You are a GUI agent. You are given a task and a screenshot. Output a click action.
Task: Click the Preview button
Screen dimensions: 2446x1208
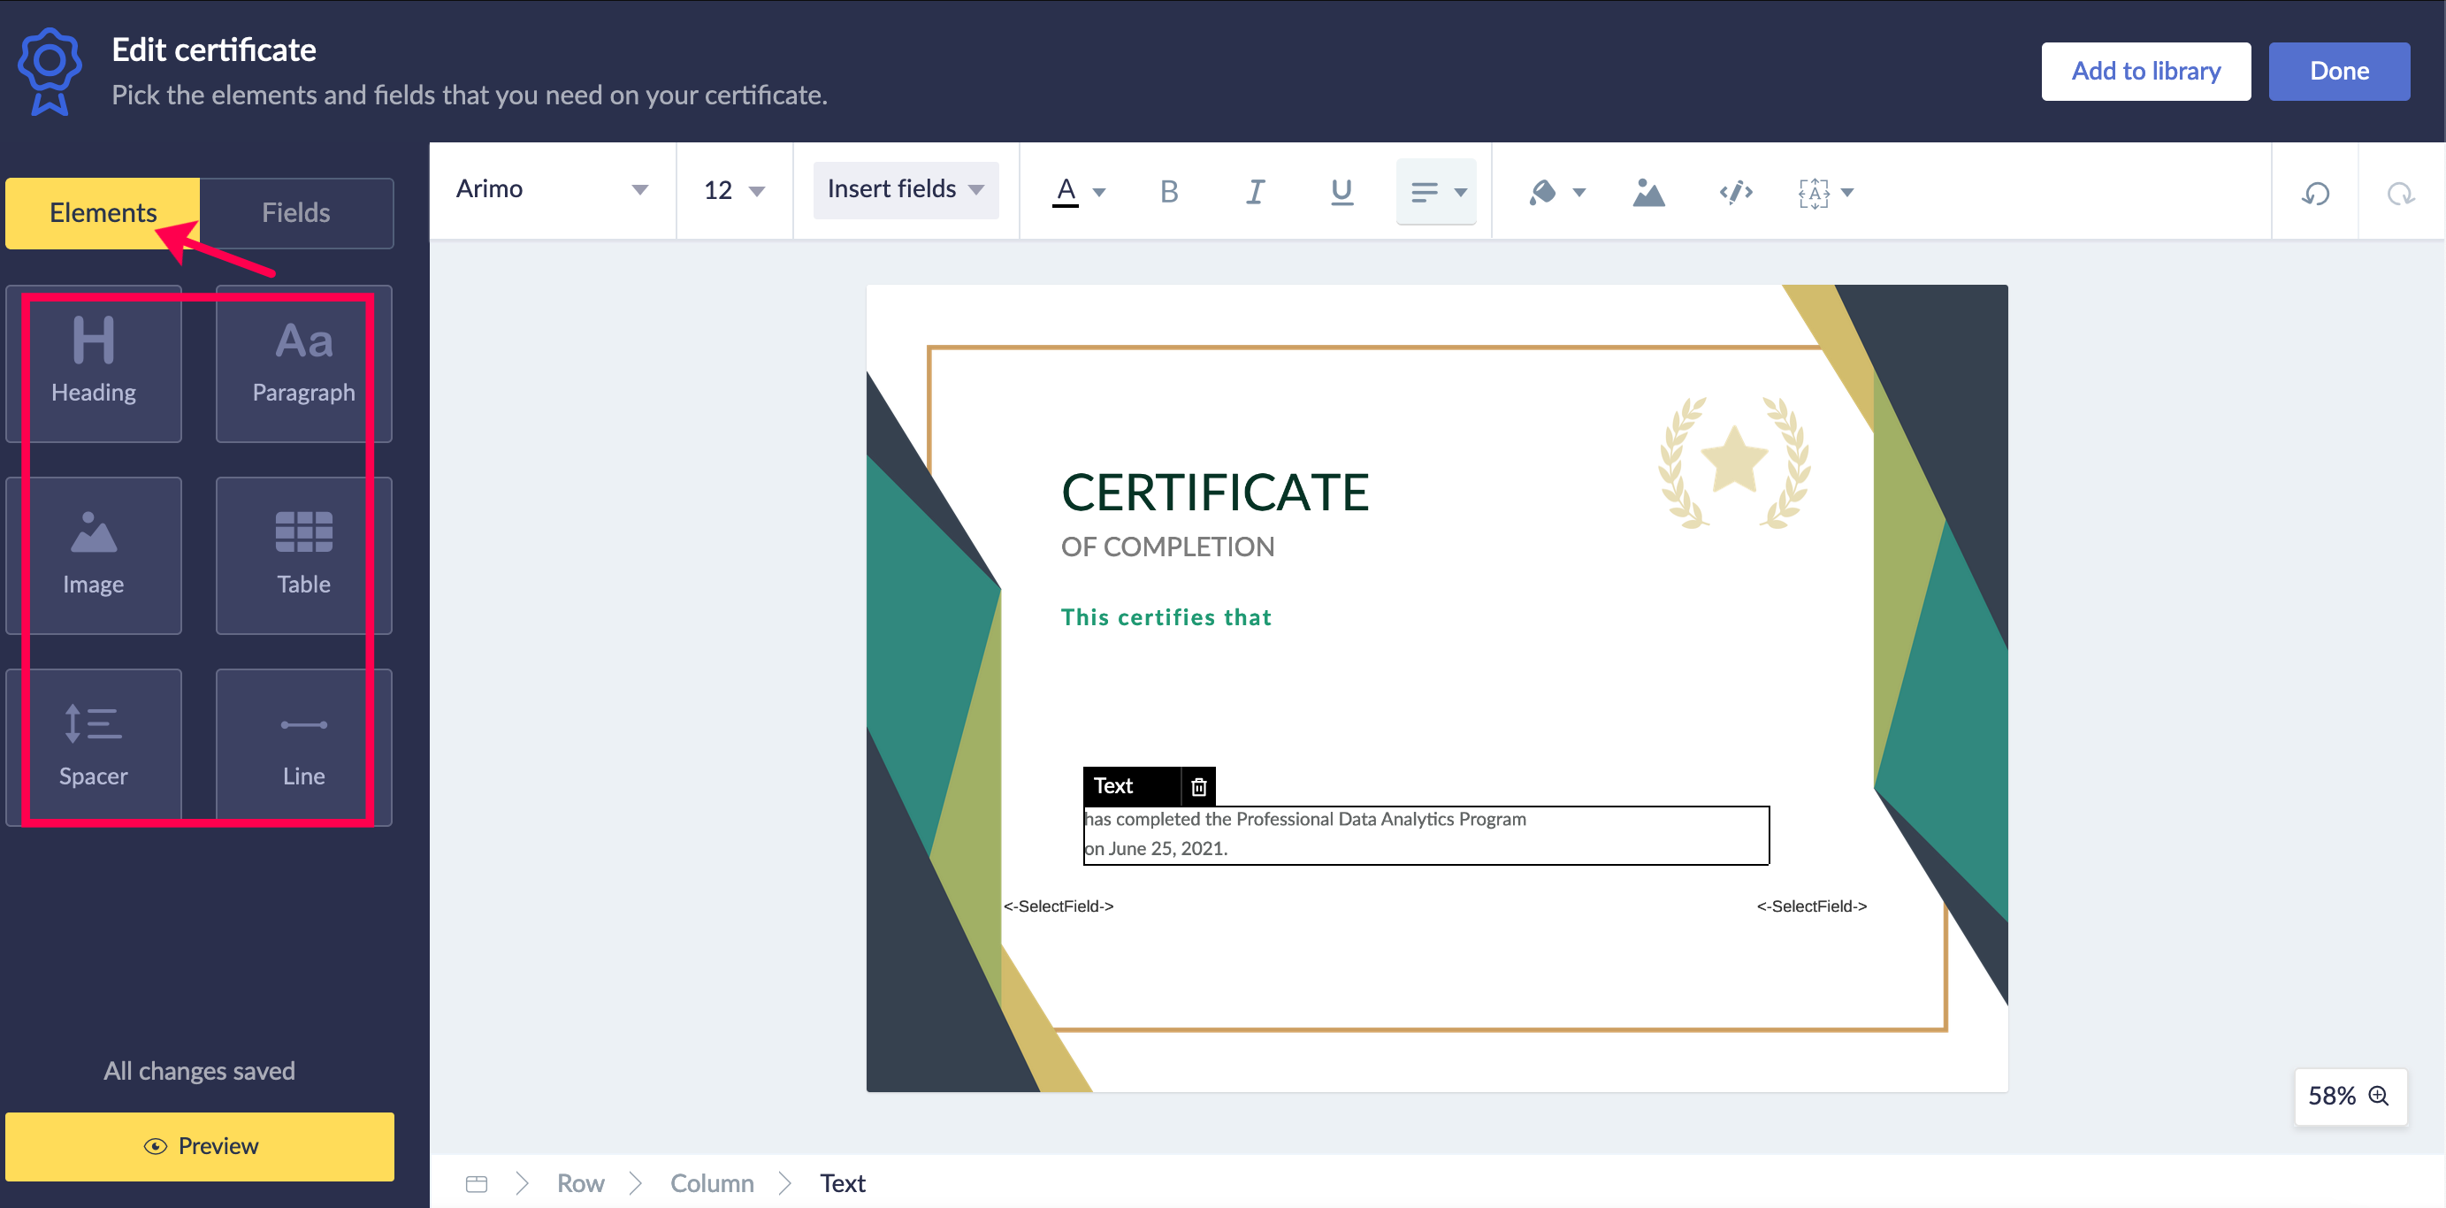click(x=199, y=1146)
